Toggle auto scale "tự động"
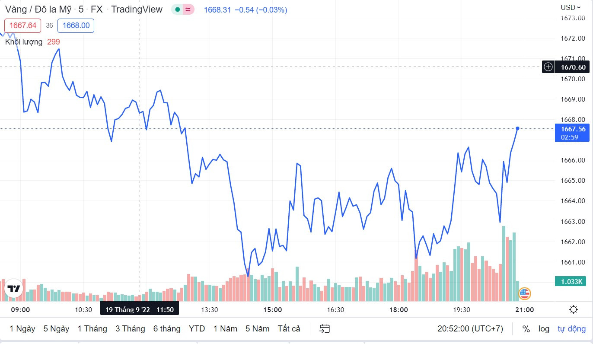The image size is (593, 344). pyautogui.click(x=571, y=329)
